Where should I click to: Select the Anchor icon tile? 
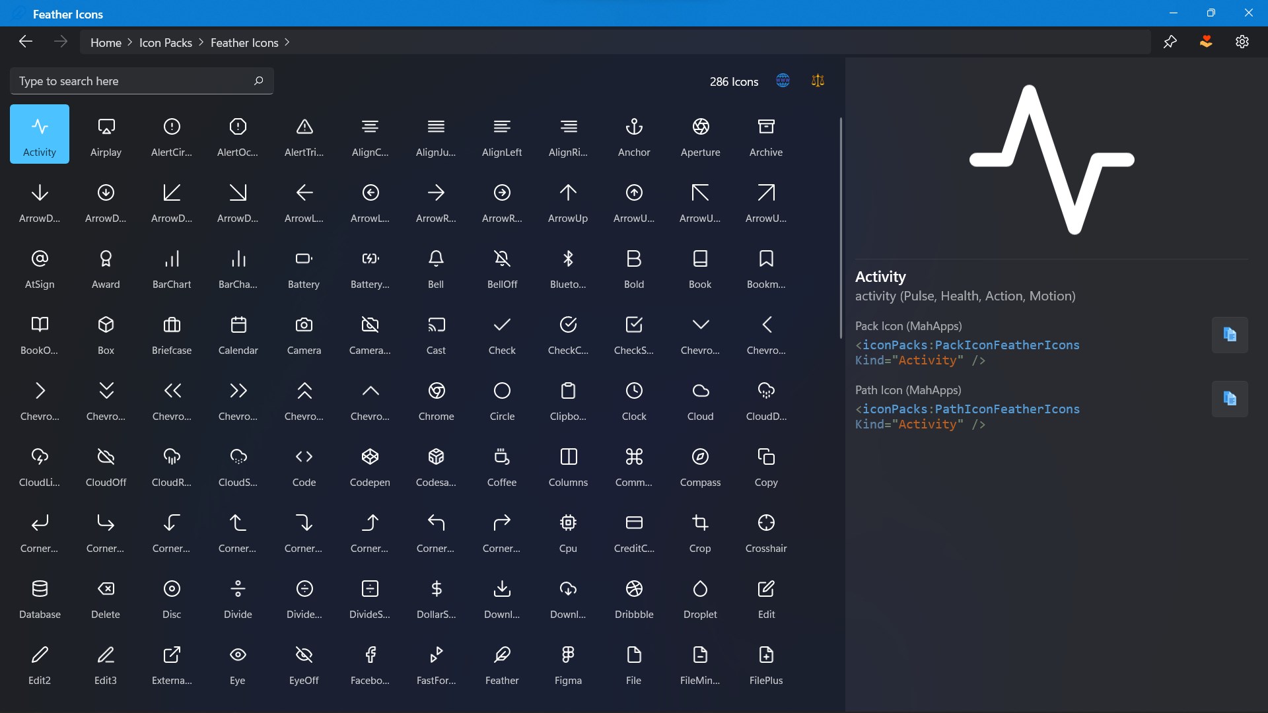634,135
